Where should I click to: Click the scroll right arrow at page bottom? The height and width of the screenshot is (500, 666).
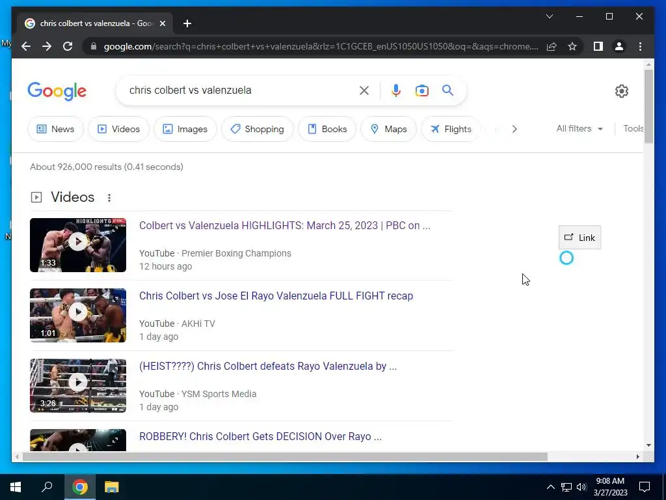click(637, 456)
